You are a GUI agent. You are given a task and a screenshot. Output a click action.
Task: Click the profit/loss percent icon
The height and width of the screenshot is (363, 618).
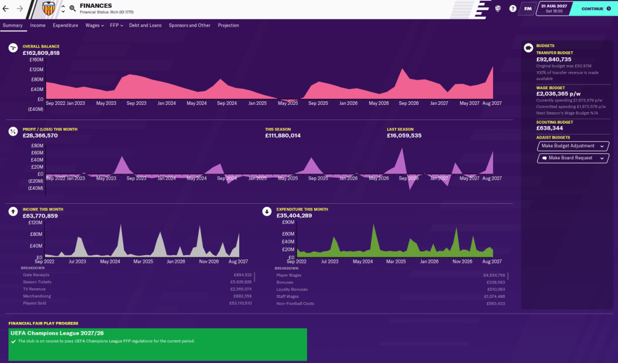[x=12, y=131]
